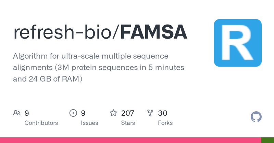The height and width of the screenshot is (143, 274).
Task: Click the pink language bar segment
Action: (130, 140)
